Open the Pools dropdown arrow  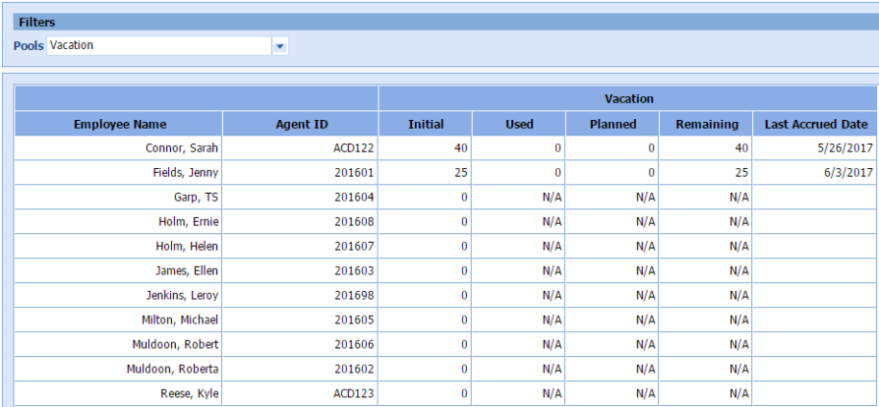point(280,46)
